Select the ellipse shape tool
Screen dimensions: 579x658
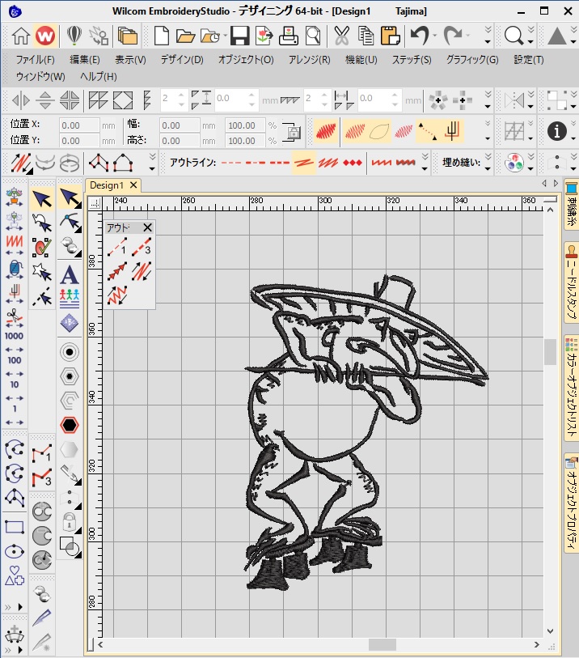click(15, 551)
